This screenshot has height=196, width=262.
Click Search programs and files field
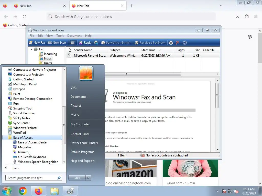(34, 178)
